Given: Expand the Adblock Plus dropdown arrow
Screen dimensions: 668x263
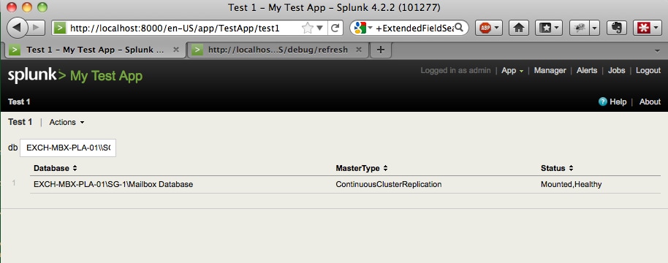Looking at the screenshot, I should tap(497, 28).
